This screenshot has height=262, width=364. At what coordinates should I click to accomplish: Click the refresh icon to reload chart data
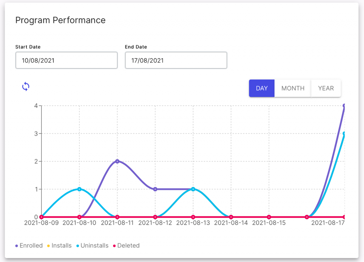pos(25,86)
